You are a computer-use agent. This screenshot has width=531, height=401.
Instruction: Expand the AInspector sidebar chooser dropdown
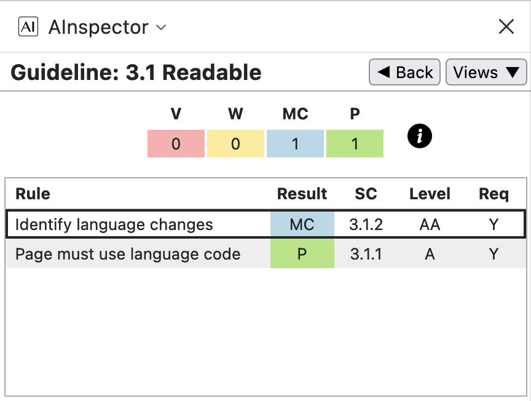(161, 28)
